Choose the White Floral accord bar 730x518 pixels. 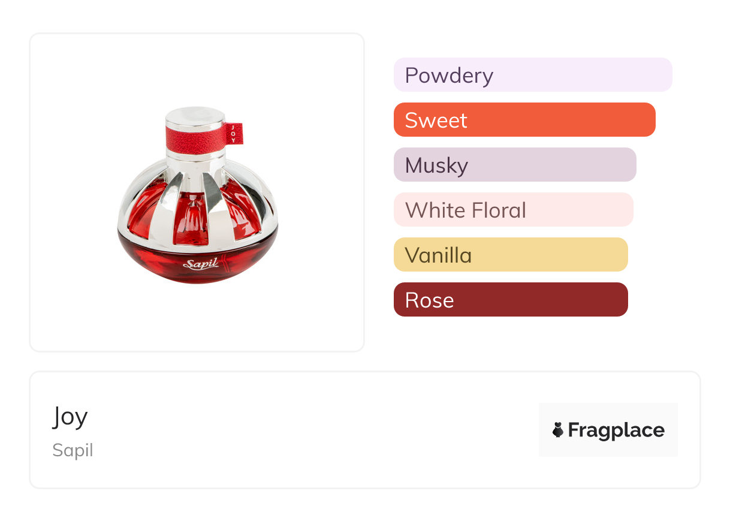[x=513, y=210]
